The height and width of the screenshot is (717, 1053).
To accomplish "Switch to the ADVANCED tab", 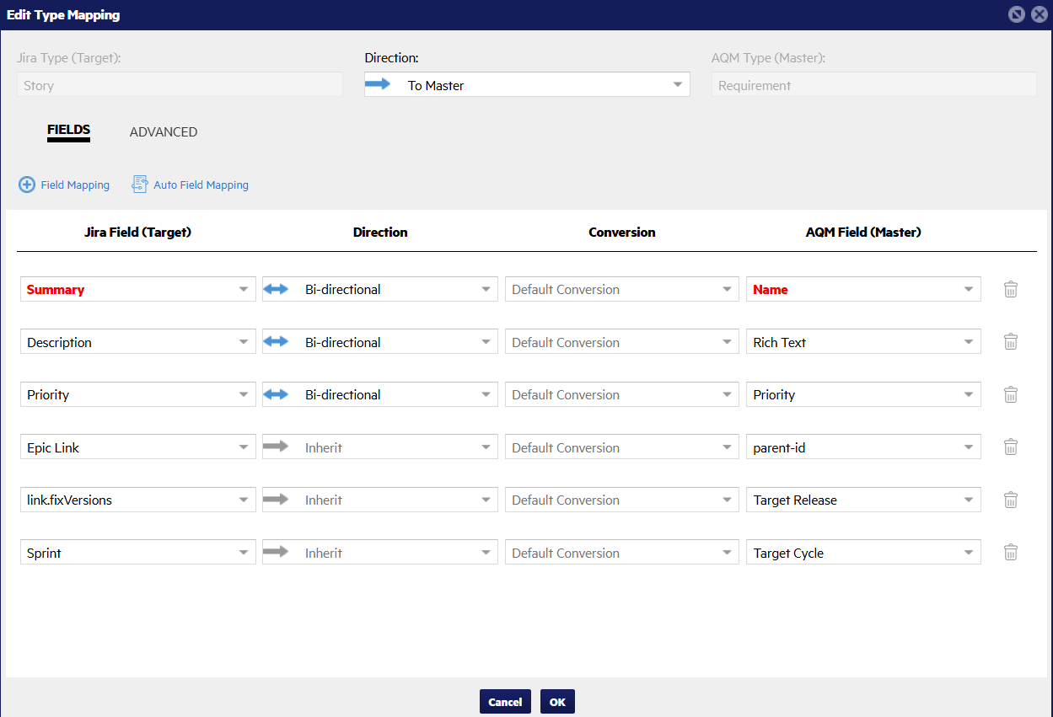I will [x=164, y=132].
